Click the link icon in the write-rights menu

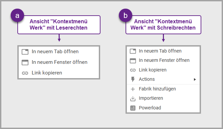(133, 70)
